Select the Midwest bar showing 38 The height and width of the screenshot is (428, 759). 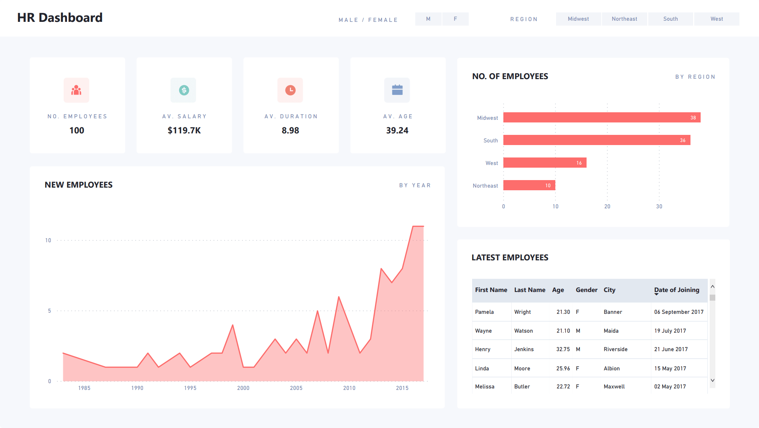click(x=602, y=118)
